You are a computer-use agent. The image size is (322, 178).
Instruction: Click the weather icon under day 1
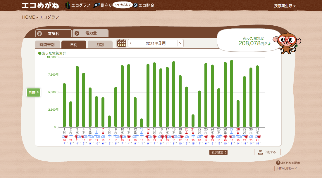pos(64,137)
